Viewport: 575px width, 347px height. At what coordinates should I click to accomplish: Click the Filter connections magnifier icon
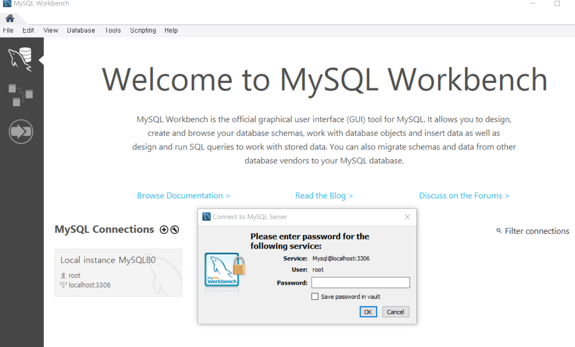pyautogui.click(x=499, y=231)
